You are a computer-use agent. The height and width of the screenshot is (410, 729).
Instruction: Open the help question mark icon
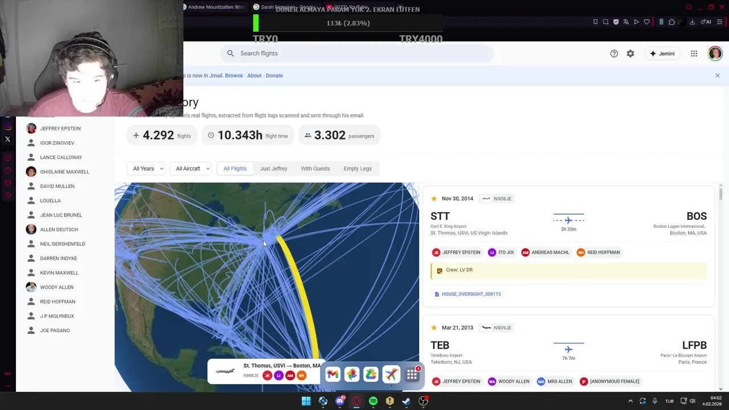tap(614, 54)
